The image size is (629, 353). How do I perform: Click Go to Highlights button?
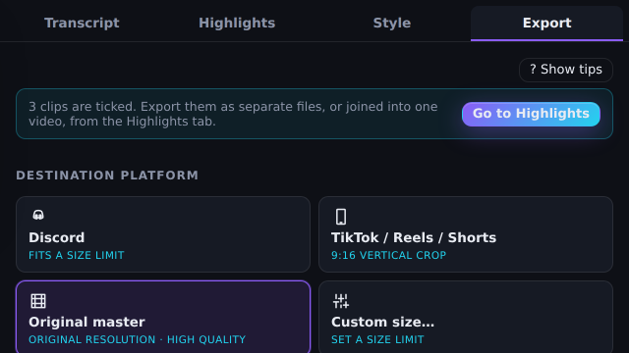tap(531, 114)
